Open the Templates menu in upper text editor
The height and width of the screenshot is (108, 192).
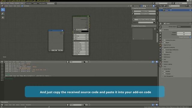point(28,62)
